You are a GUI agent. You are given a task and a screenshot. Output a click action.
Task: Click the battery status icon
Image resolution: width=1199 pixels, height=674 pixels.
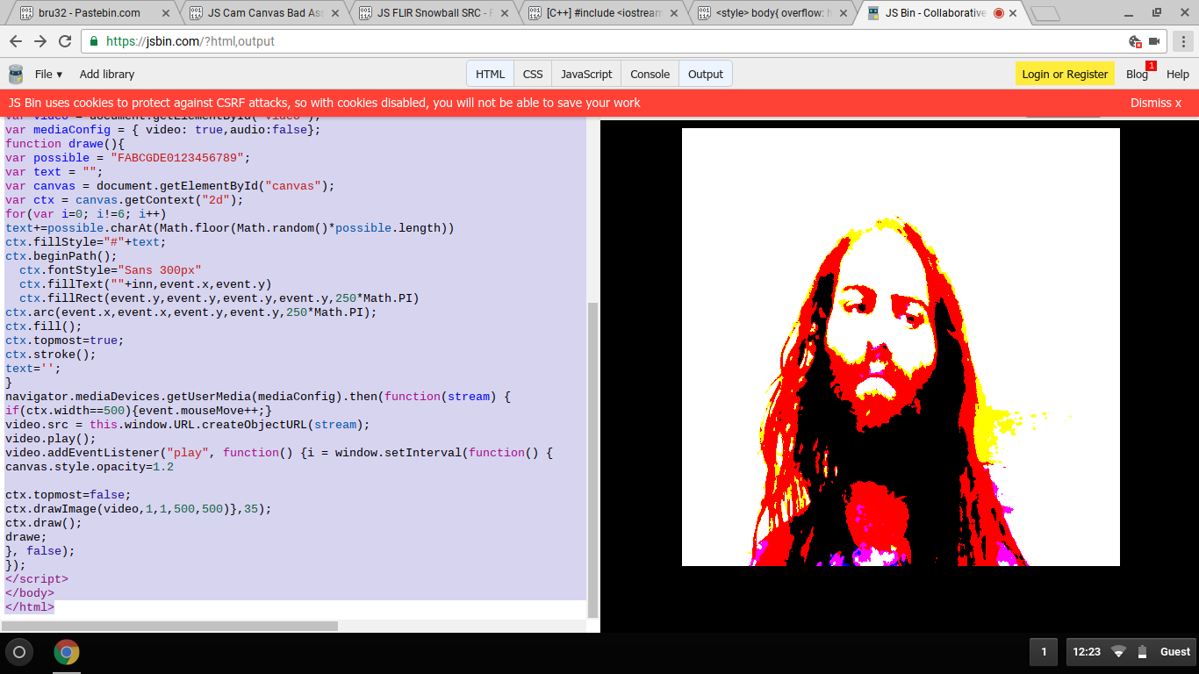1142,652
